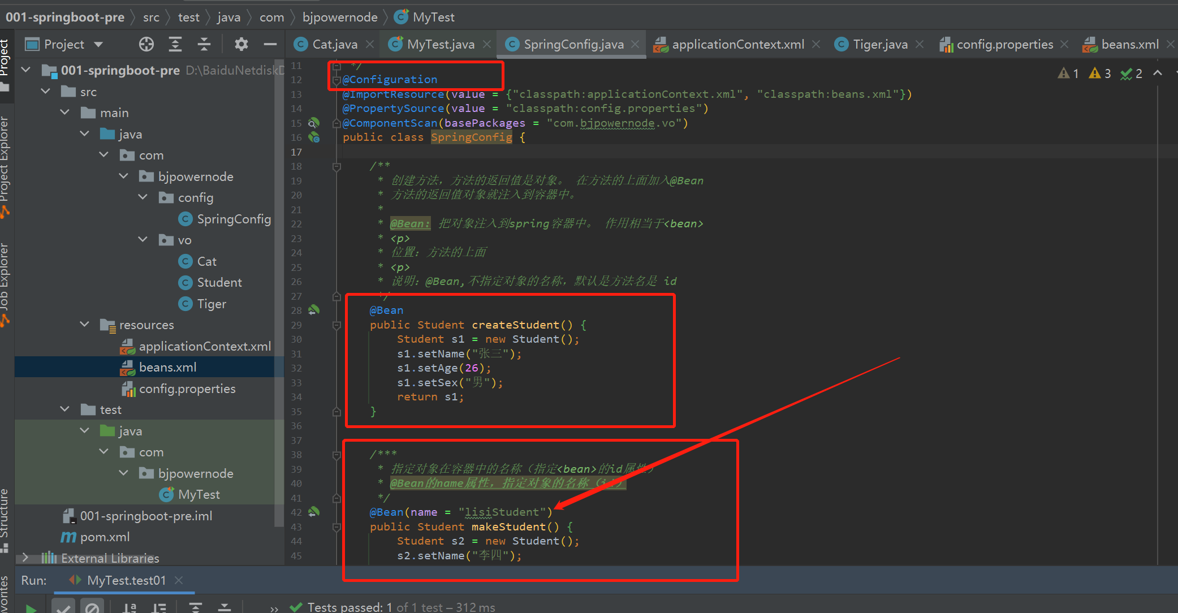The width and height of the screenshot is (1178, 613).
Task: Open pom.xml in the project tree
Action: [105, 537]
